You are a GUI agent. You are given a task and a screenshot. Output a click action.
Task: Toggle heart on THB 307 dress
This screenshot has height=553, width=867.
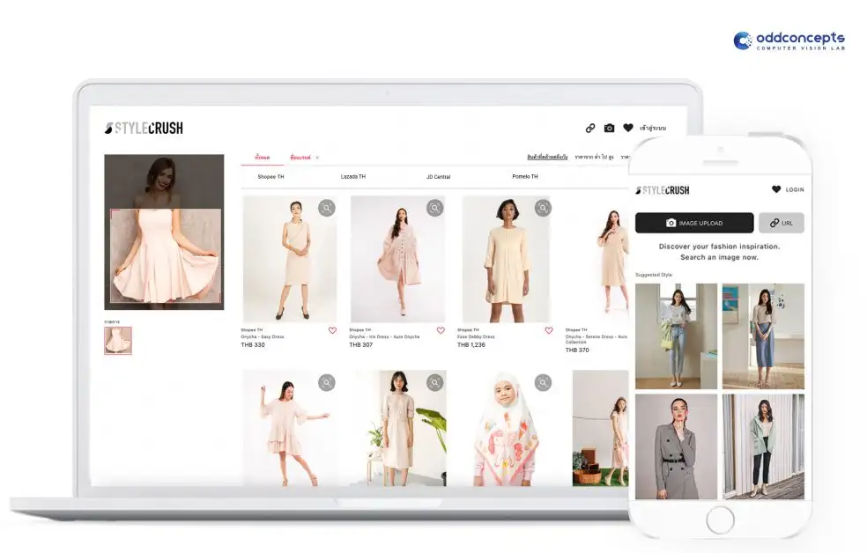[441, 331]
